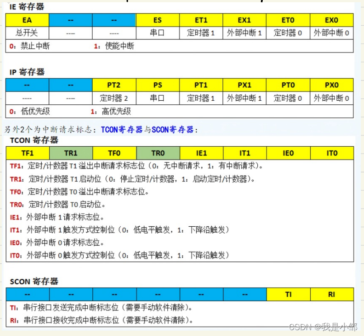Click the 'TR0:' T0 启动位 line
This screenshot has height=336, width=364.
click(58, 205)
